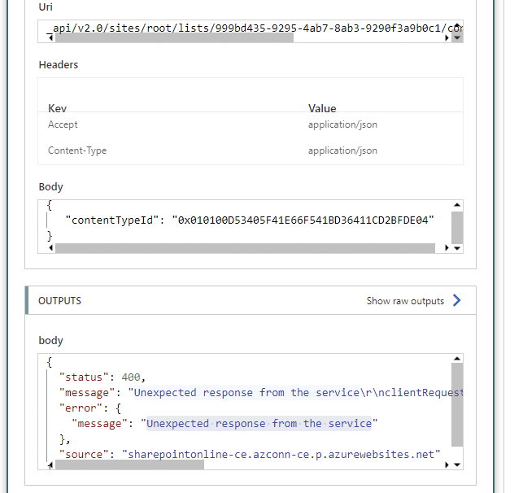
Task: Click the Content-Type header row
Action: tap(251, 151)
